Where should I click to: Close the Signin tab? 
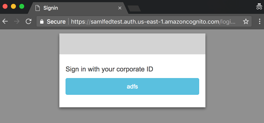pos(120,8)
